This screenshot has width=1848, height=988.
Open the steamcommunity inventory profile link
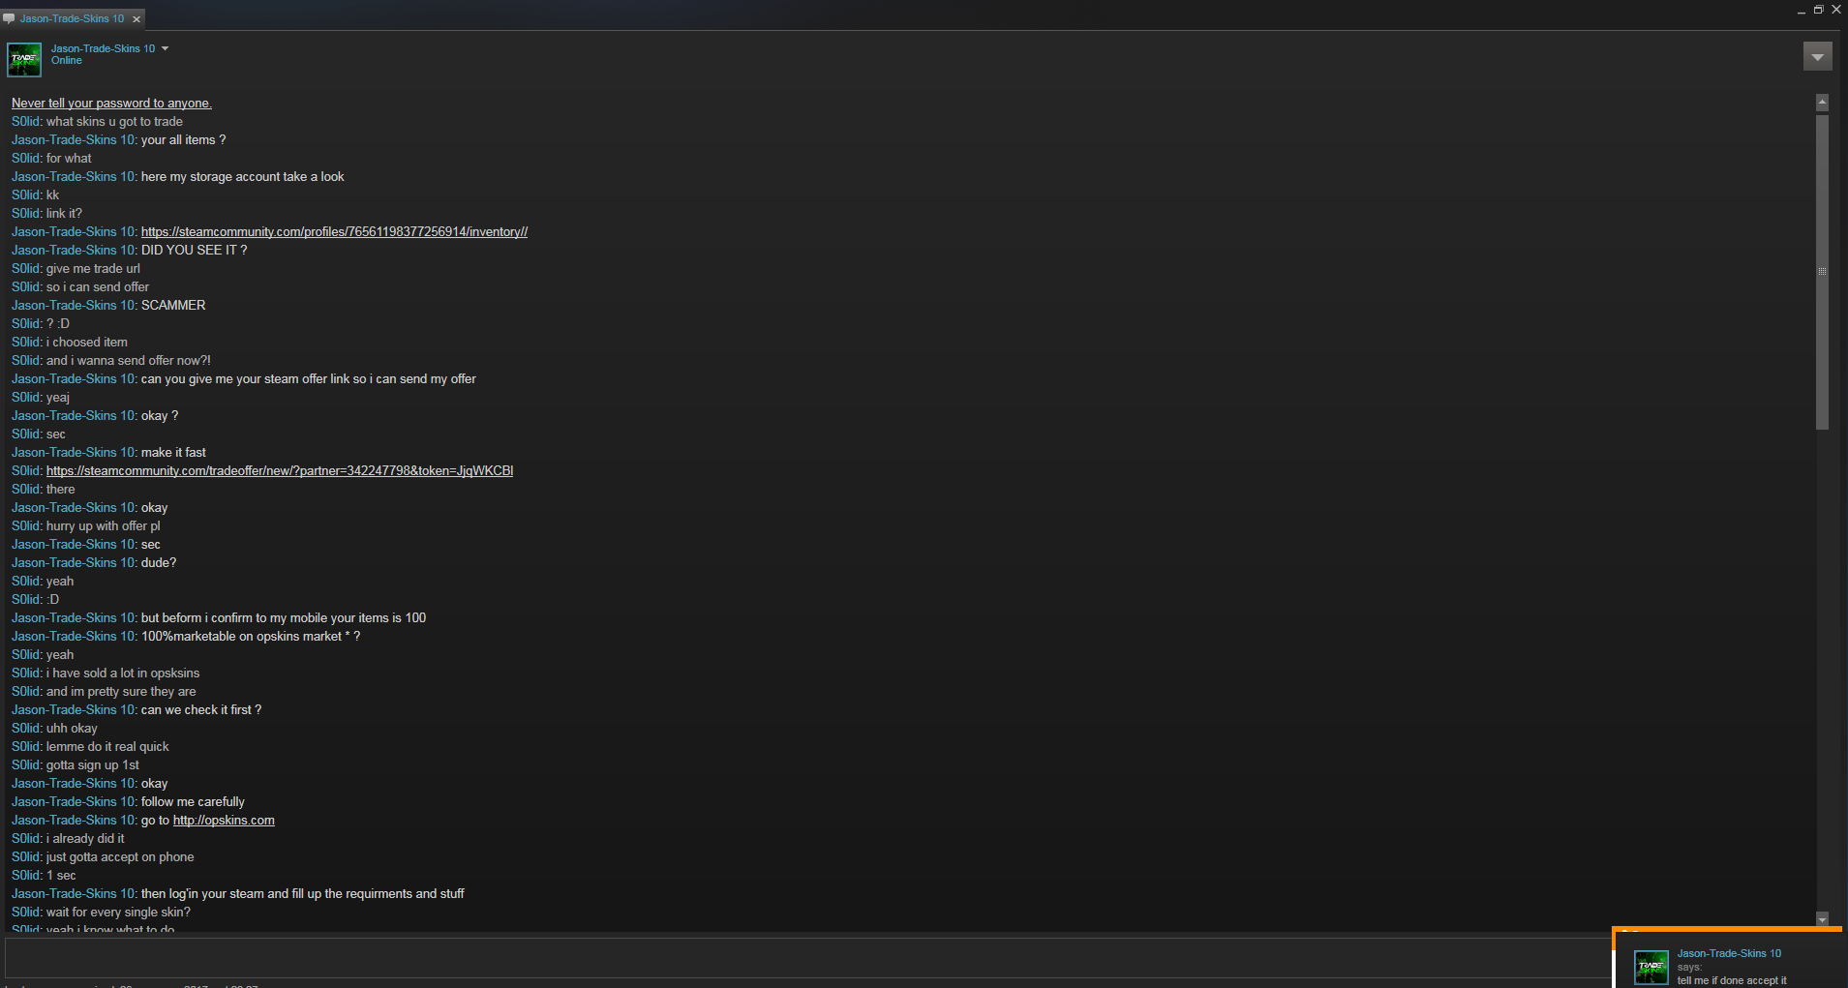tap(334, 232)
